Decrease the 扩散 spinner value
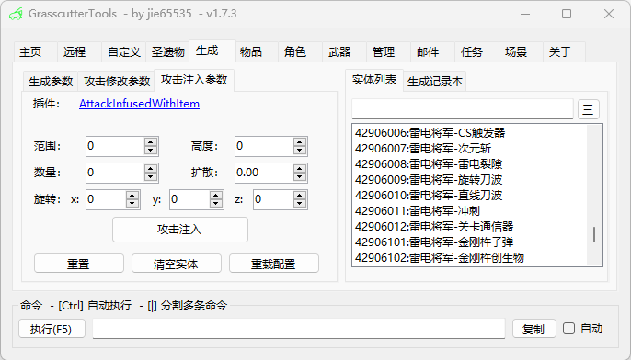This screenshot has height=360, width=631. click(x=300, y=177)
